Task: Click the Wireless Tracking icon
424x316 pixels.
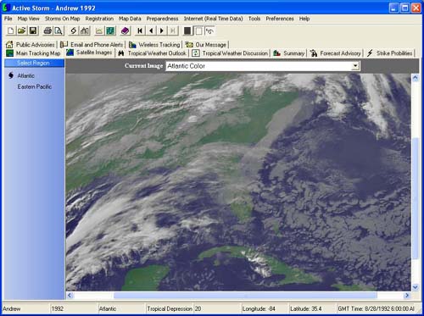Action: click(x=132, y=44)
